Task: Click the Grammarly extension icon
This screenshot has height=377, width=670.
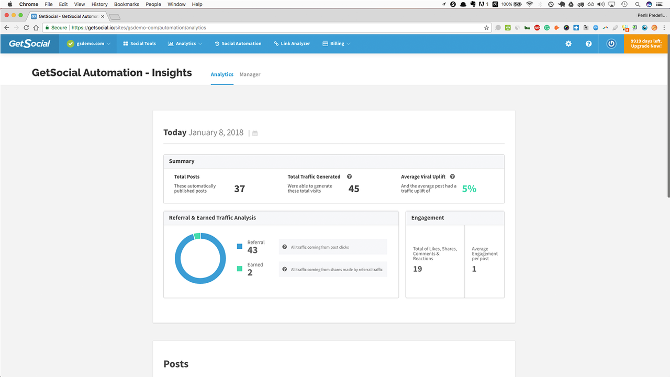Action: click(x=547, y=27)
